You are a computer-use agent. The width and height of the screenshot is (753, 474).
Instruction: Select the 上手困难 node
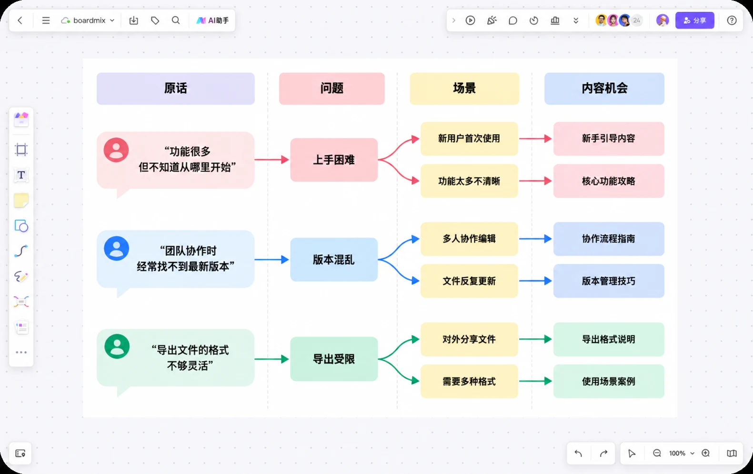tap(334, 160)
